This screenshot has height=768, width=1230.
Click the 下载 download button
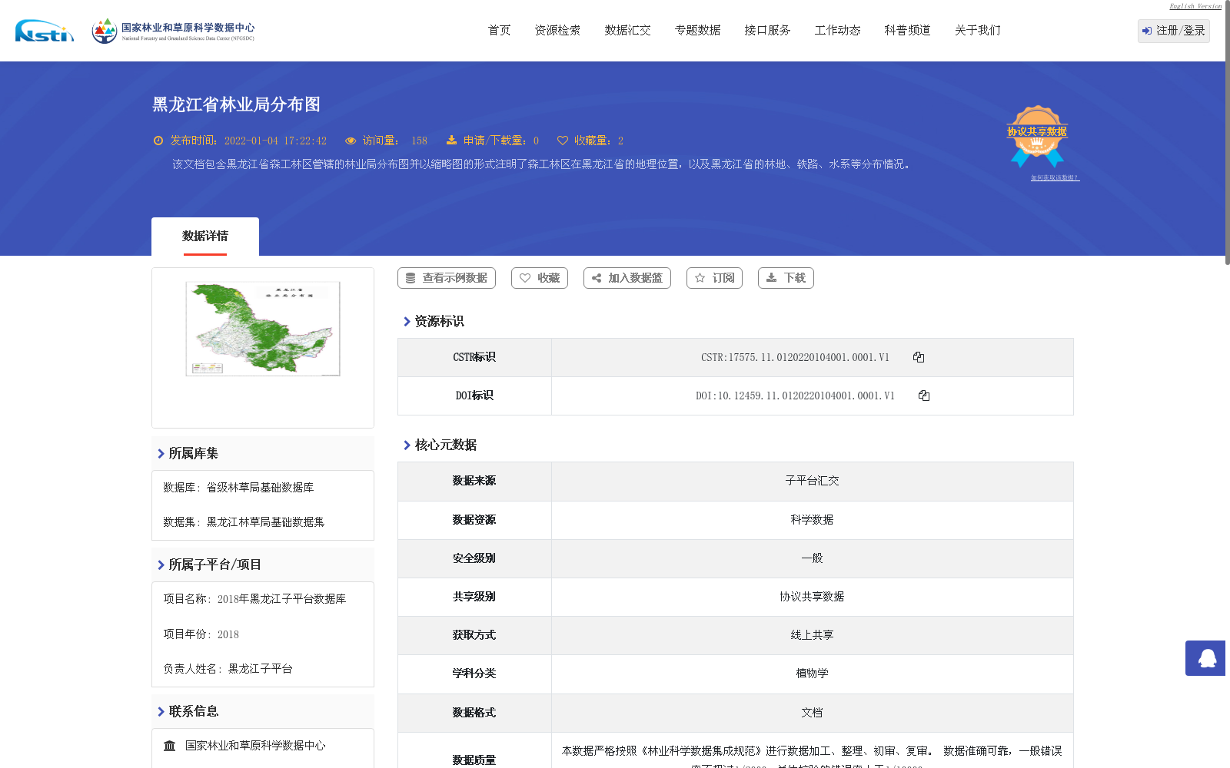786,278
